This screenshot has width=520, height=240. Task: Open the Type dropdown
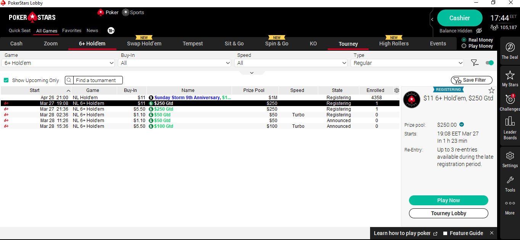(x=407, y=63)
